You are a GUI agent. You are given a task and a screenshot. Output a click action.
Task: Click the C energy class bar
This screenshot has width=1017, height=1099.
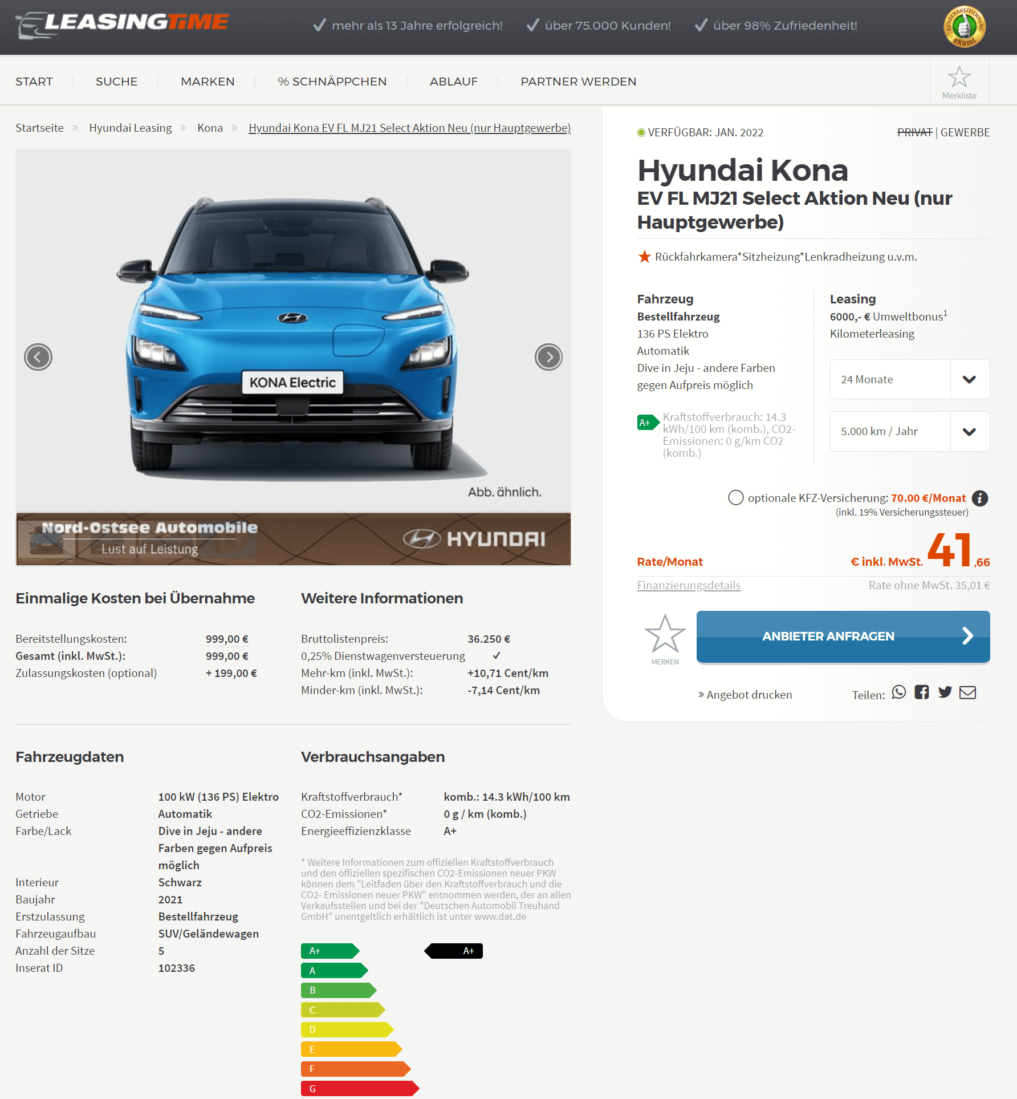[343, 1010]
